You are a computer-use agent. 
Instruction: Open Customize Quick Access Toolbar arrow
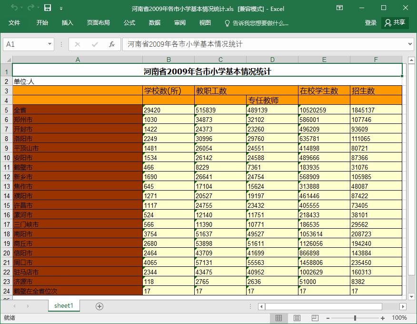[61, 9]
